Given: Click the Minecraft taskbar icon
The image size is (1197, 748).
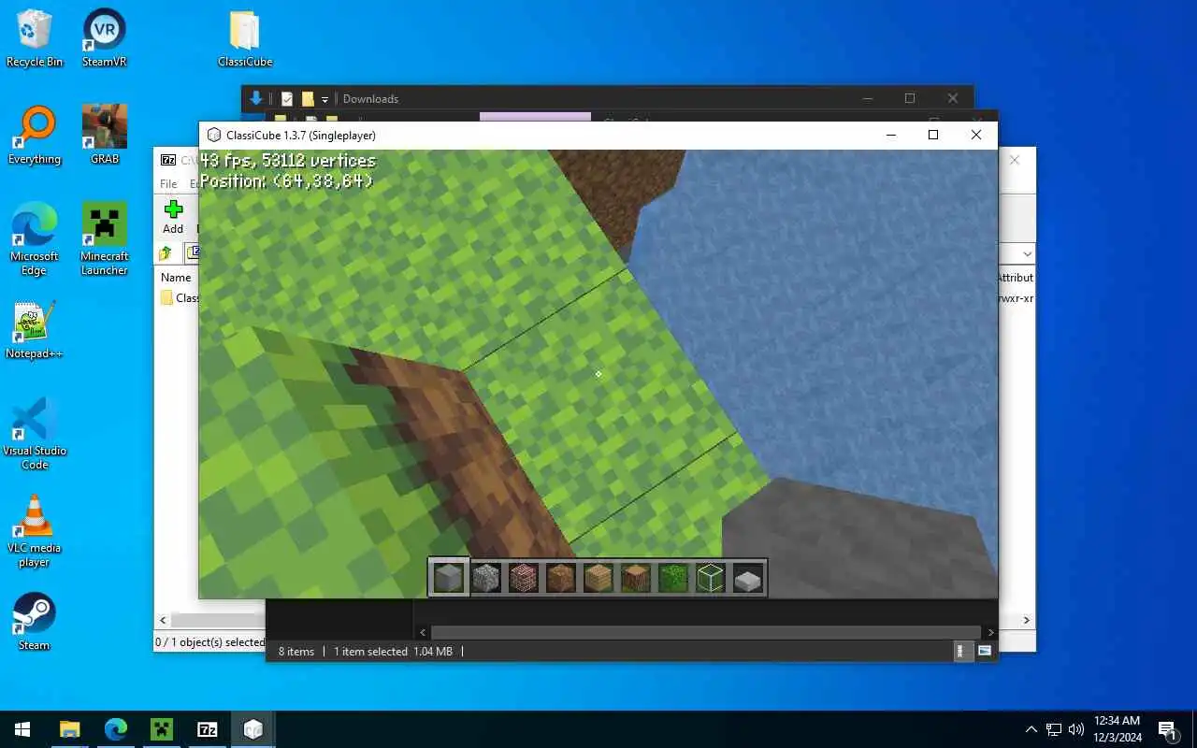Looking at the screenshot, I should [162, 729].
